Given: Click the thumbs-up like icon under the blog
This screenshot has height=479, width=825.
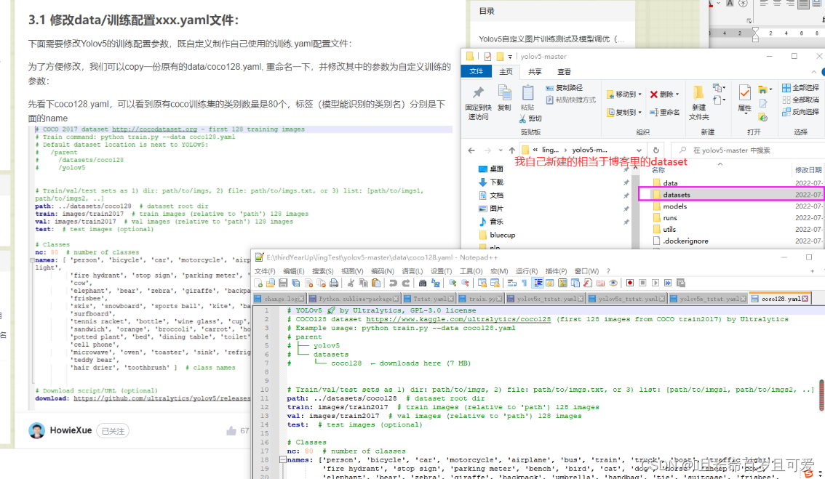Looking at the screenshot, I should pyautogui.click(x=231, y=431).
